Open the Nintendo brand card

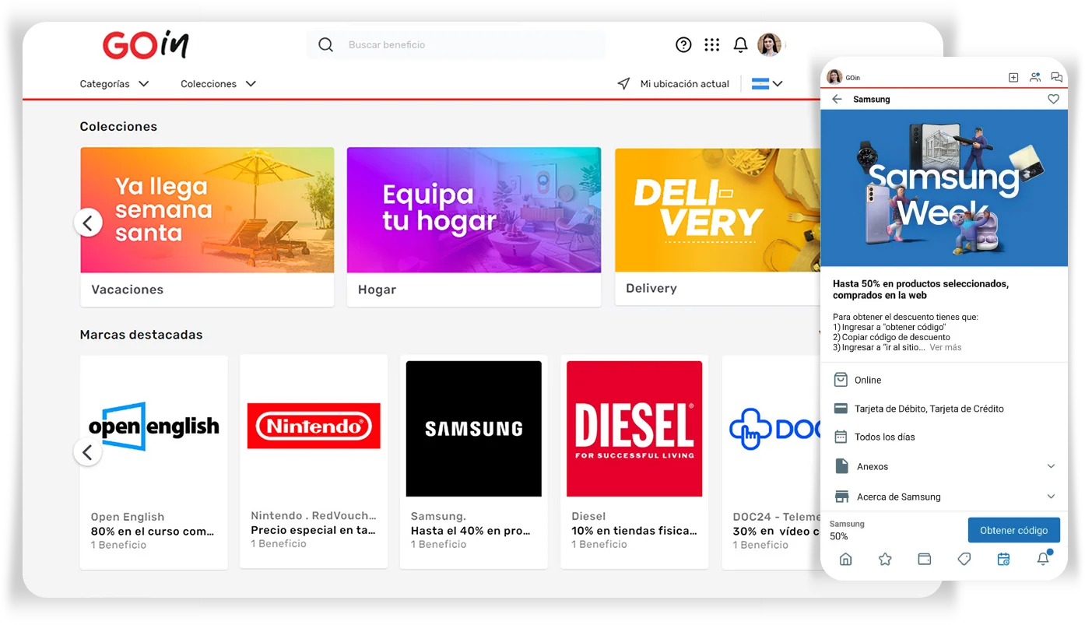pos(314,462)
